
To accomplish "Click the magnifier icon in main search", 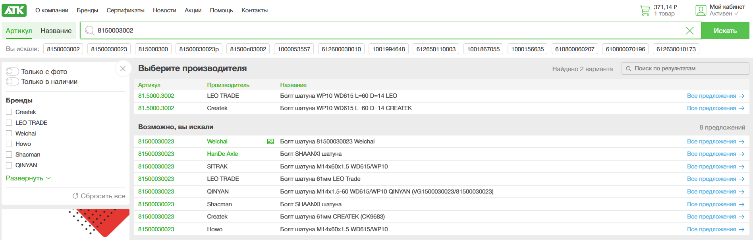I will tap(89, 31).
